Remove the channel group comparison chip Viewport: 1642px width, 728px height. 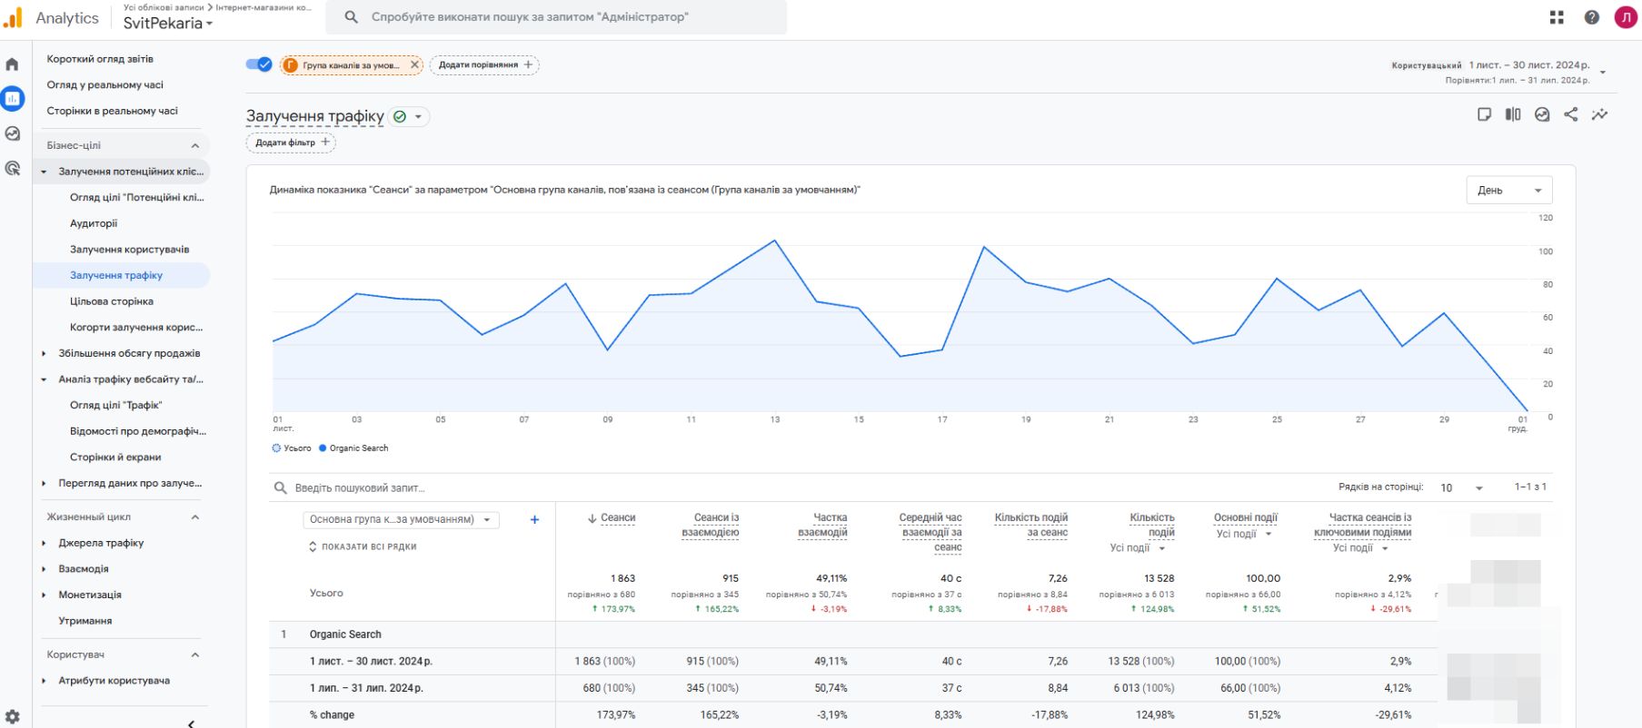coord(415,64)
